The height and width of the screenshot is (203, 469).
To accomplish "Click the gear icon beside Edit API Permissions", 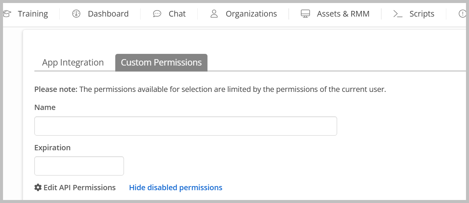I will point(38,187).
